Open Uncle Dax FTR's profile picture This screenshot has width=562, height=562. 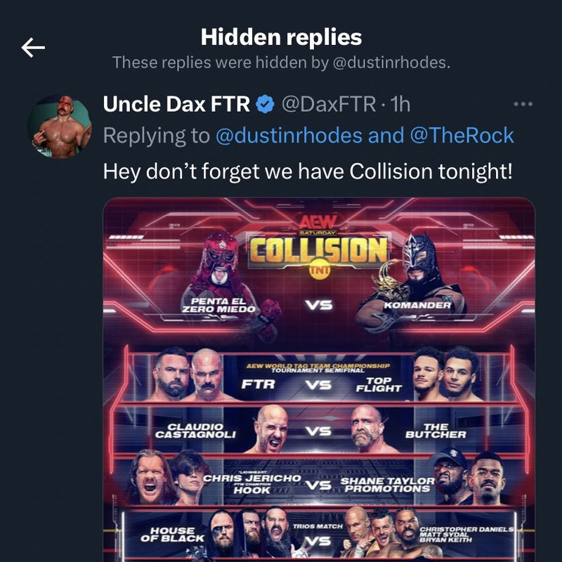tap(60, 126)
